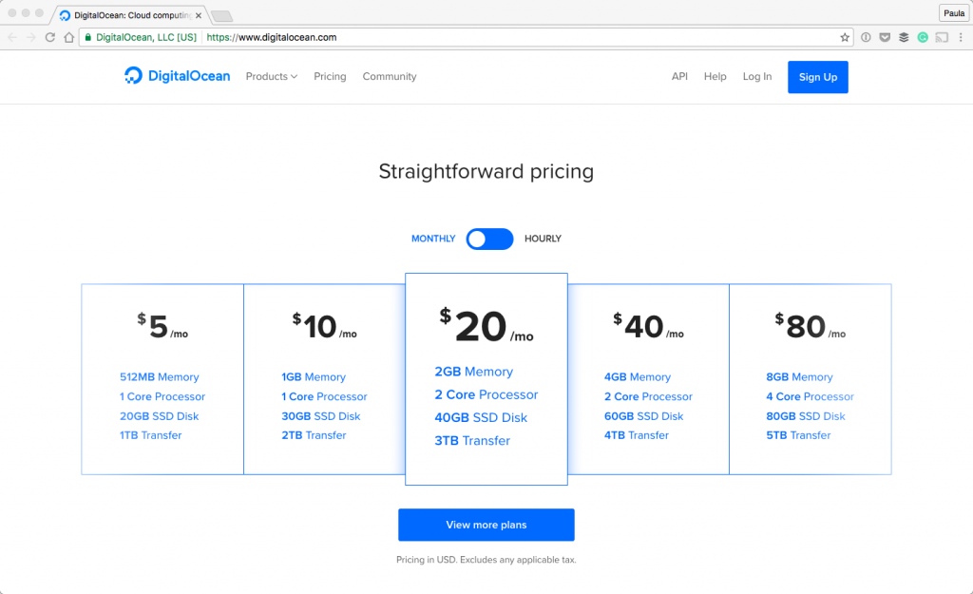The height and width of the screenshot is (594, 973).
Task: Click the green Grammarly extension icon
Action: 922,38
